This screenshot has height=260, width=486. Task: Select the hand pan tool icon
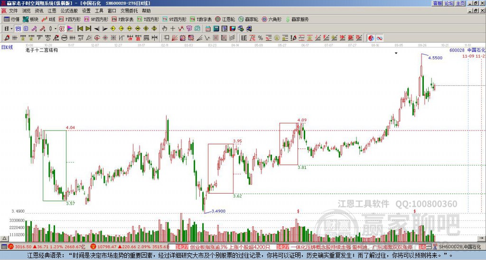pyautogui.click(x=165, y=28)
